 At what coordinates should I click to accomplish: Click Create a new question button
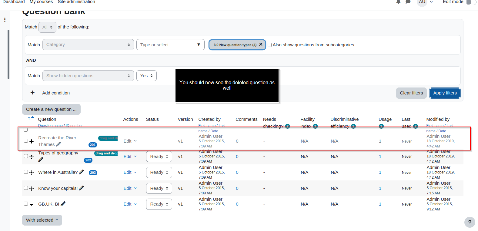(x=51, y=109)
